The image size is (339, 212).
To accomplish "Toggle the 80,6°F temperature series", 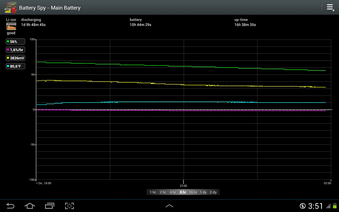I will 16,66.
